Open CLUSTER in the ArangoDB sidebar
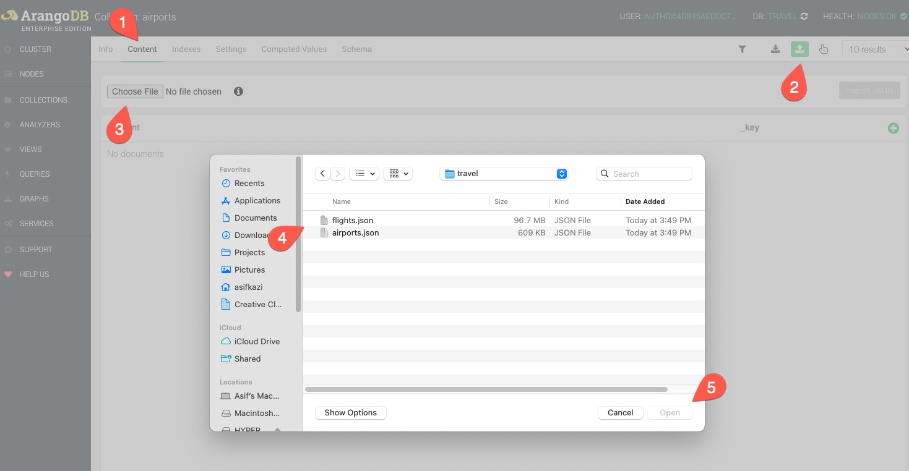 [35, 49]
